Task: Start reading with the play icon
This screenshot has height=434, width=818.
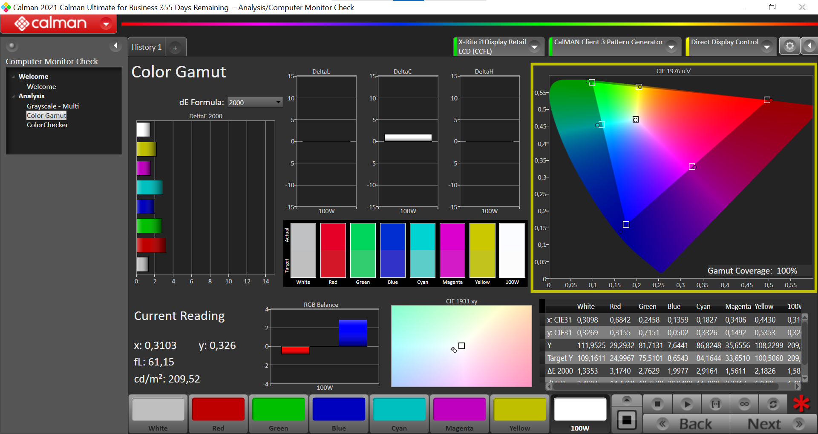Action: tap(686, 404)
